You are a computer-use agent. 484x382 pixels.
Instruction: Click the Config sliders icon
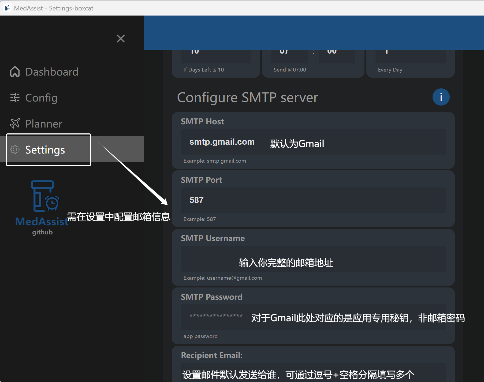click(x=15, y=98)
